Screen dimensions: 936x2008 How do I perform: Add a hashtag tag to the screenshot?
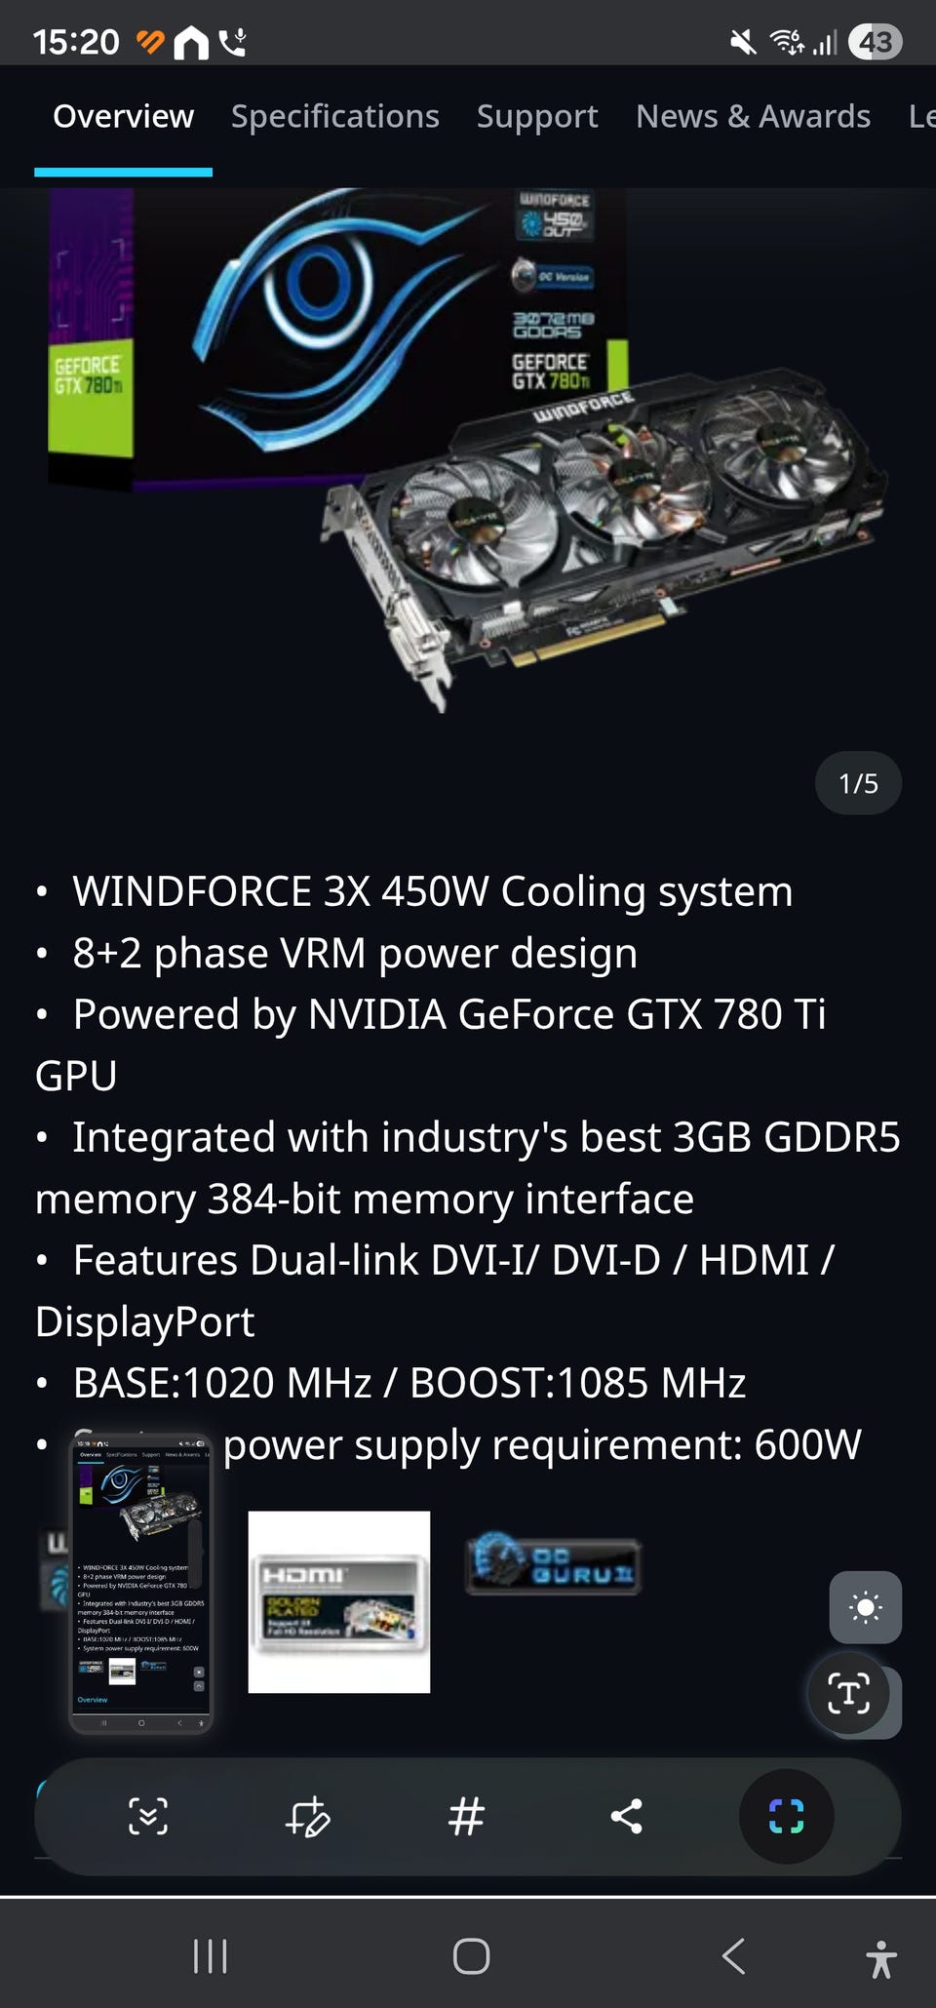click(466, 1817)
